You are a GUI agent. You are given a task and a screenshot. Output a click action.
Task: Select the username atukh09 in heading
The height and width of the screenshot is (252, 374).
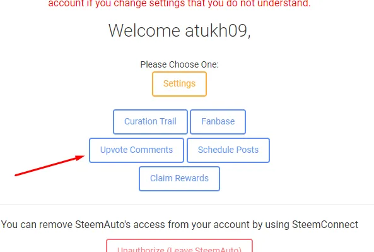tap(216, 30)
